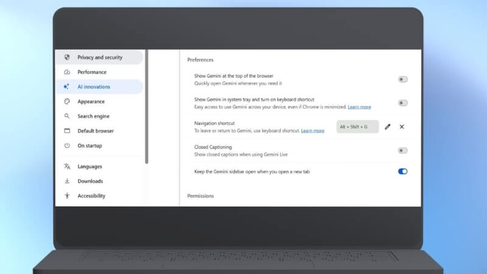The height and width of the screenshot is (274, 487).
Task: Open Languages settings
Action: tap(99, 166)
